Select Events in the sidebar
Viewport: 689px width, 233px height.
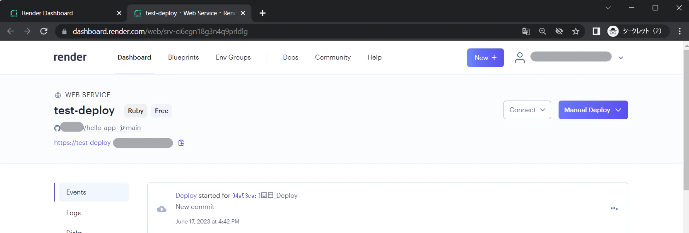94,192
